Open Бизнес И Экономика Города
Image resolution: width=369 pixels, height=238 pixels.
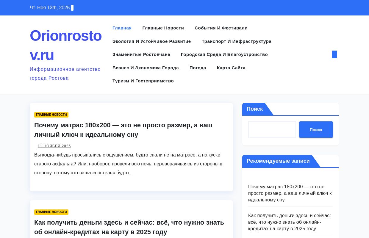pyautogui.click(x=146, y=68)
